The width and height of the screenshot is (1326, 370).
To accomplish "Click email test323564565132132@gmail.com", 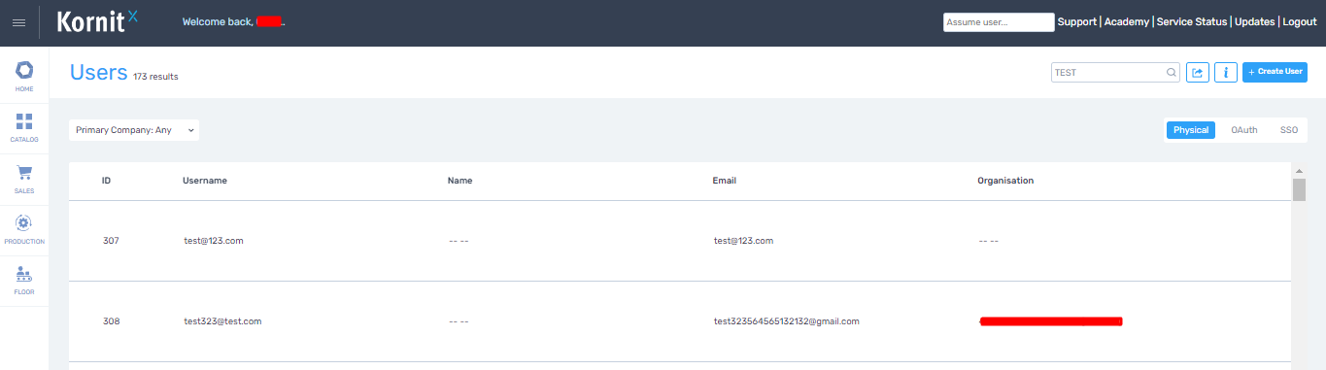I will coord(787,321).
